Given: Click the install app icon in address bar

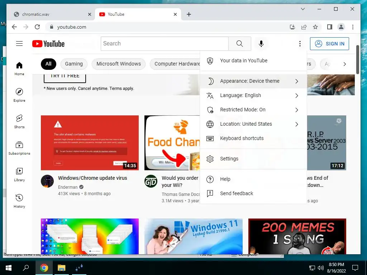Looking at the screenshot, I should click(x=292, y=27).
